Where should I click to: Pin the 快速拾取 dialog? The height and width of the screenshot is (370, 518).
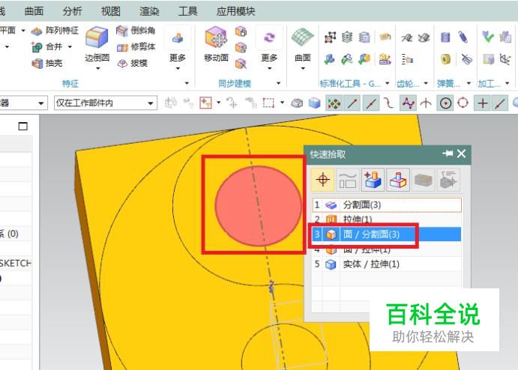click(448, 154)
